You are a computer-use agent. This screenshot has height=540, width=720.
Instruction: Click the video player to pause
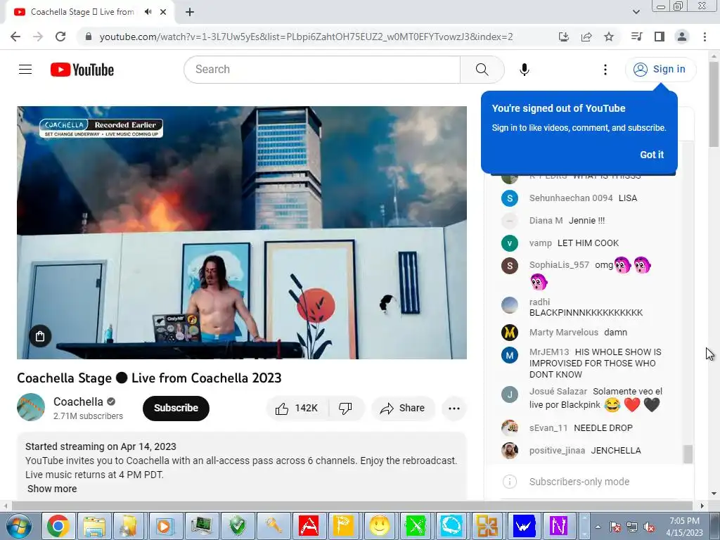tap(242, 232)
